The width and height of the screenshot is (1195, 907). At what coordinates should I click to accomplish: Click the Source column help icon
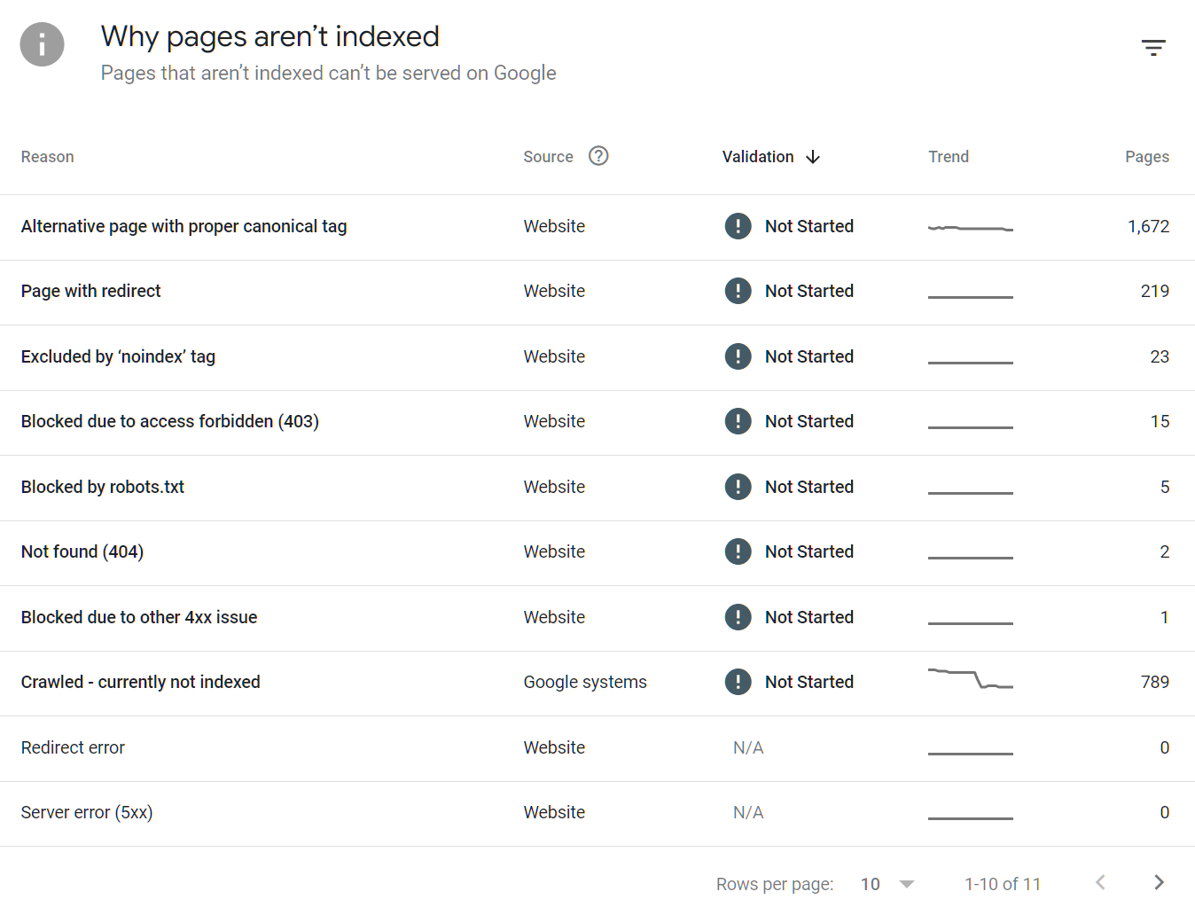pos(598,156)
